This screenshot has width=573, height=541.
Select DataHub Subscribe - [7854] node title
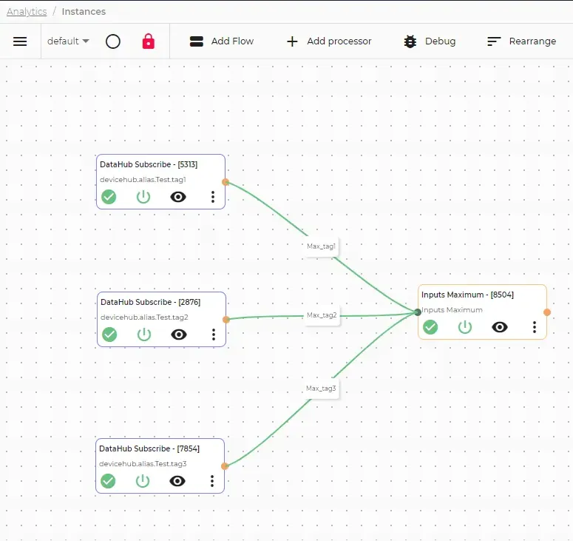149,448
